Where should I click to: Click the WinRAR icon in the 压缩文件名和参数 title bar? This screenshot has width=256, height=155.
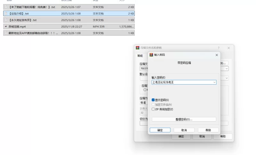click(138, 48)
